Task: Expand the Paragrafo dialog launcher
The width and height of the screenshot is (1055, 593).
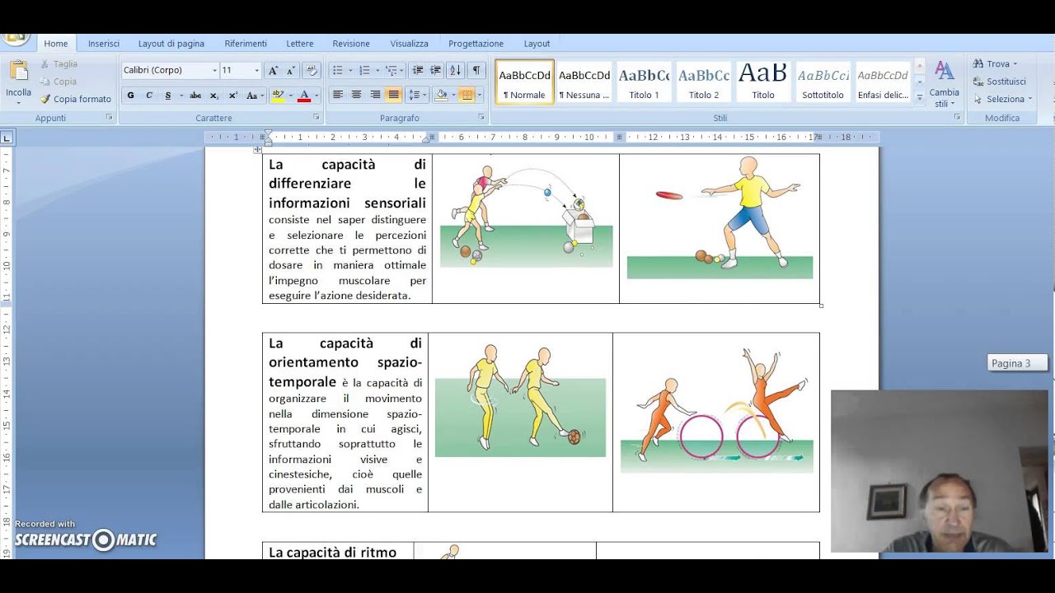Action: [481, 118]
